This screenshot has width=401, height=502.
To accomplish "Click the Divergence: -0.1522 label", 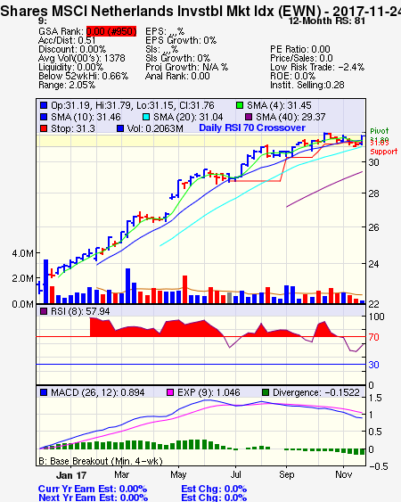I will coord(316,392).
